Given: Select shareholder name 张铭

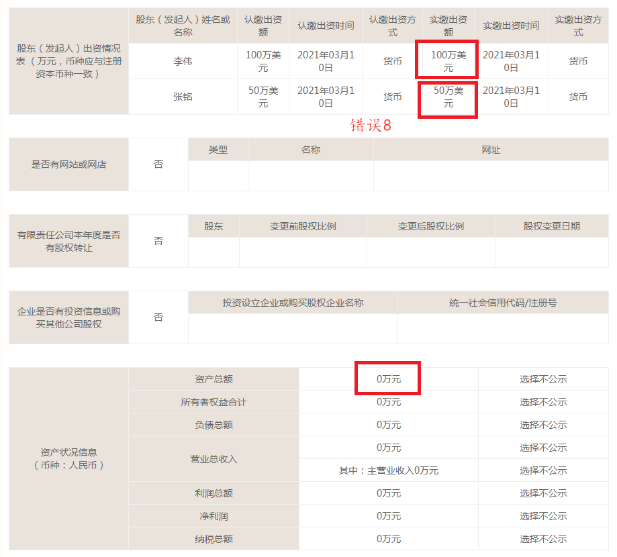Looking at the screenshot, I should click(x=183, y=97).
